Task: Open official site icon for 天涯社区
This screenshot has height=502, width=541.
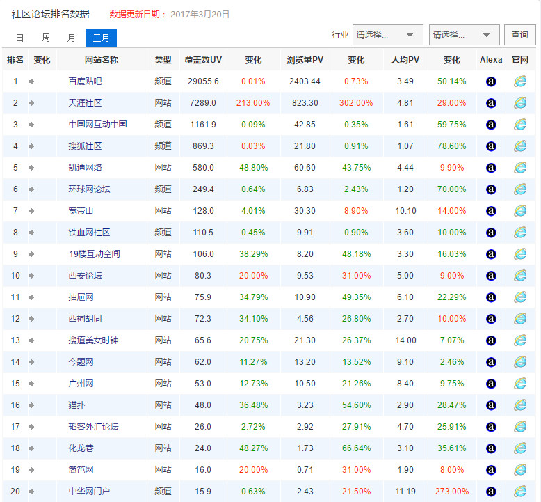Action: [520, 103]
